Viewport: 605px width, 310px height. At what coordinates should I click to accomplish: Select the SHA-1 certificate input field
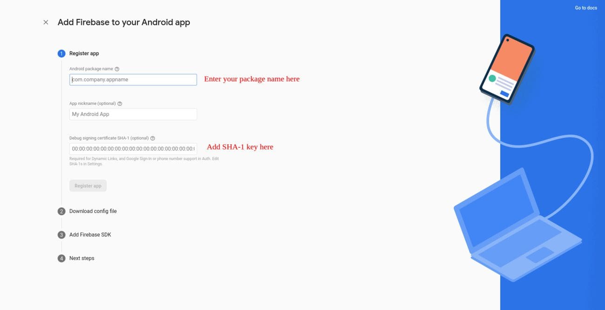(133, 149)
